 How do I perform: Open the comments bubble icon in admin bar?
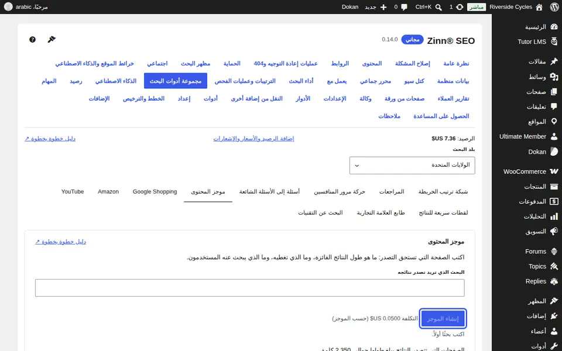[405, 7]
